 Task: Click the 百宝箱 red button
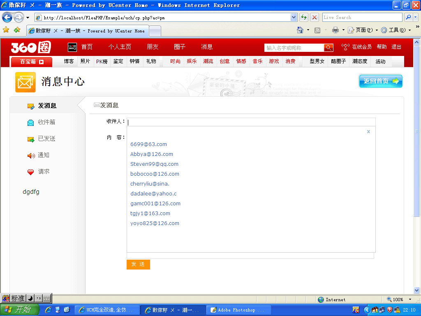tap(32, 62)
